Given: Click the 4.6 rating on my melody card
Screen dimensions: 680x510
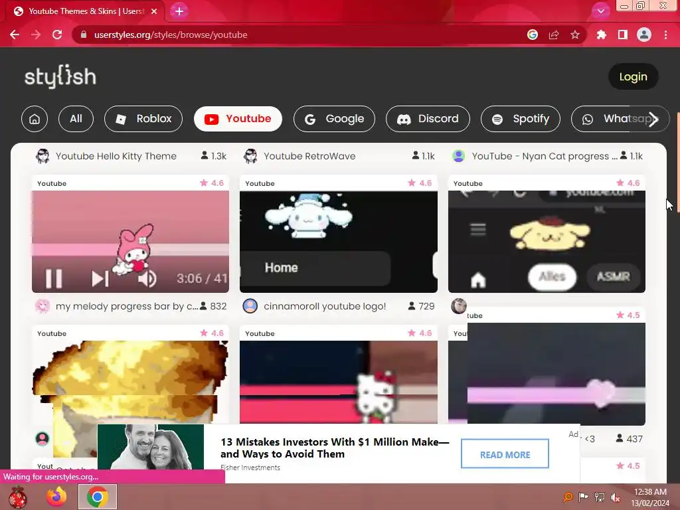Looking at the screenshot, I should (212, 183).
